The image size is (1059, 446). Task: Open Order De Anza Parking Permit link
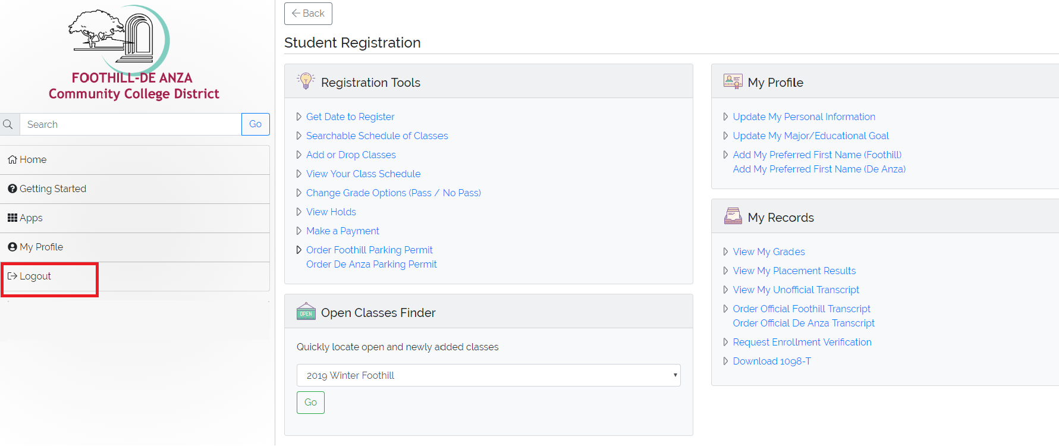point(372,264)
